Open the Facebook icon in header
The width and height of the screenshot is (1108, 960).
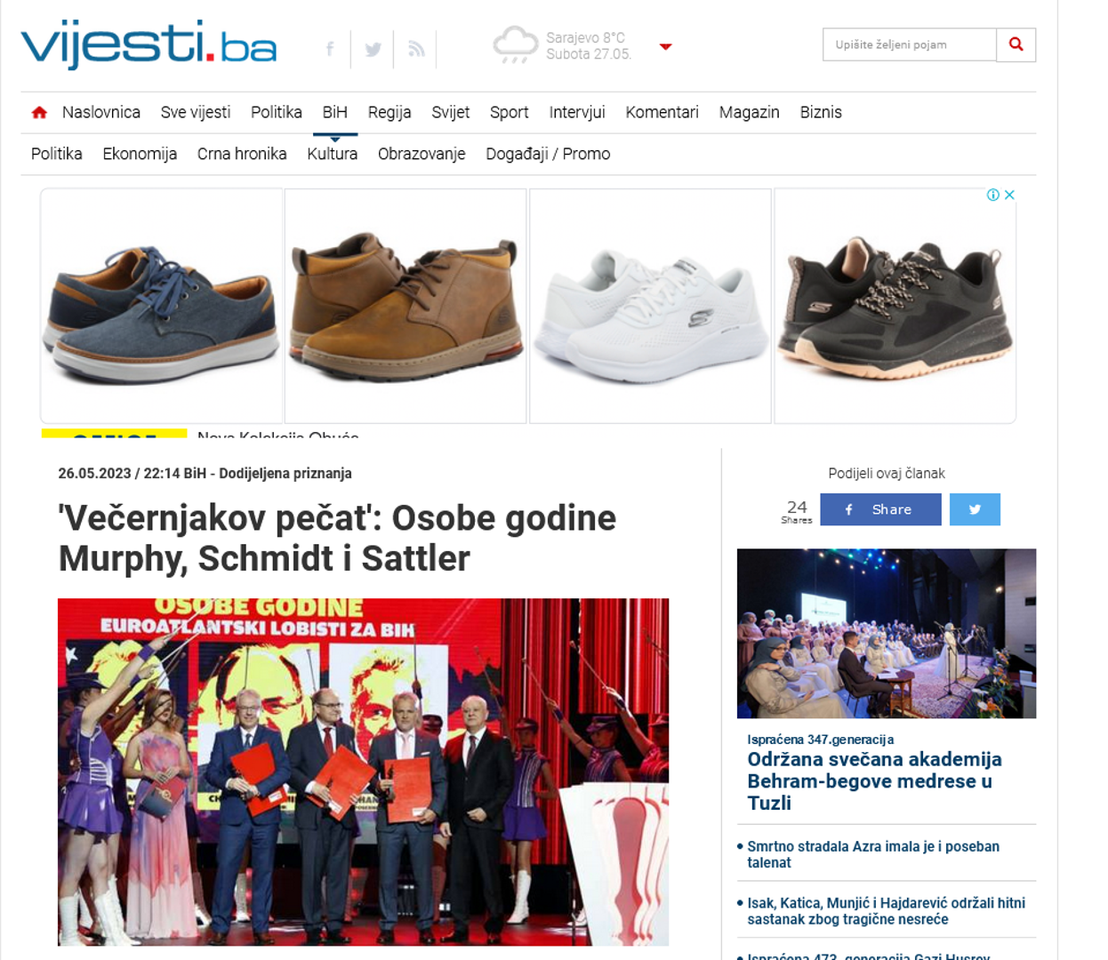pyautogui.click(x=330, y=49)
